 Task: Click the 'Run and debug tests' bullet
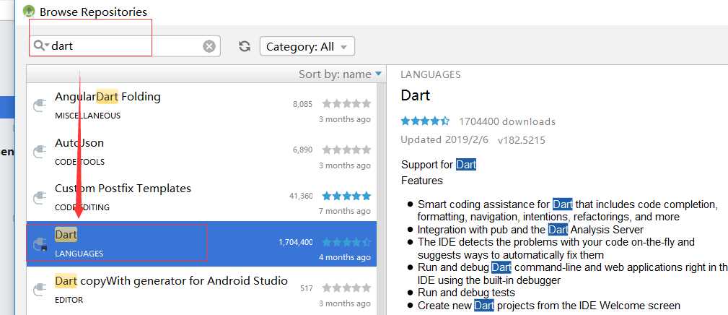tap(466, 293)
